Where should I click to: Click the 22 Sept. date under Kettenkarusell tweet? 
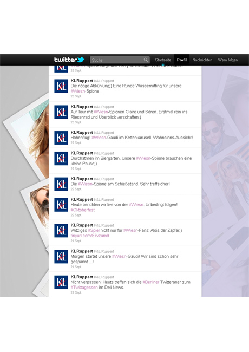click(x=76, y=143)
